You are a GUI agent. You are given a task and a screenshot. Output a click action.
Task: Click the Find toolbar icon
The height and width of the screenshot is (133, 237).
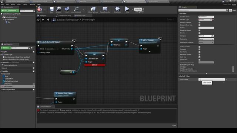[67, 10]
